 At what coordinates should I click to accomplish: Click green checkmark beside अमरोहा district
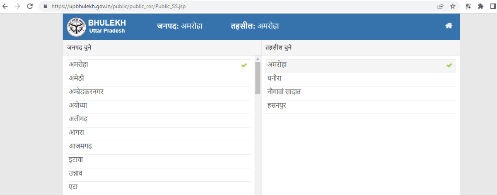click(x=244, y=65)
